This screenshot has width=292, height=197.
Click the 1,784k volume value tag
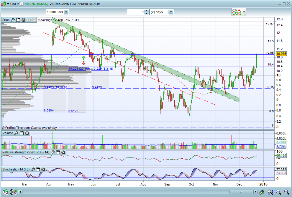[281, 142]
